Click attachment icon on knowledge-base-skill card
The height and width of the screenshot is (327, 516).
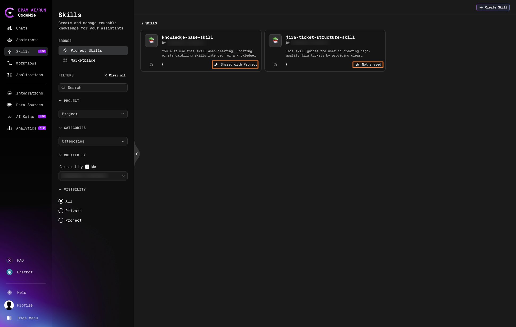pyautogui.click(x=151, y=64)
